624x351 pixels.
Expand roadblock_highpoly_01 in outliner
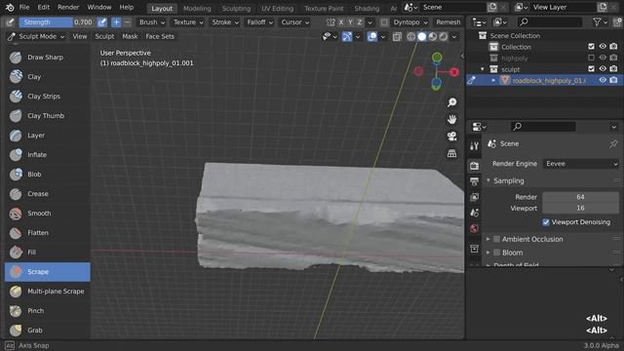coord(493,80)
